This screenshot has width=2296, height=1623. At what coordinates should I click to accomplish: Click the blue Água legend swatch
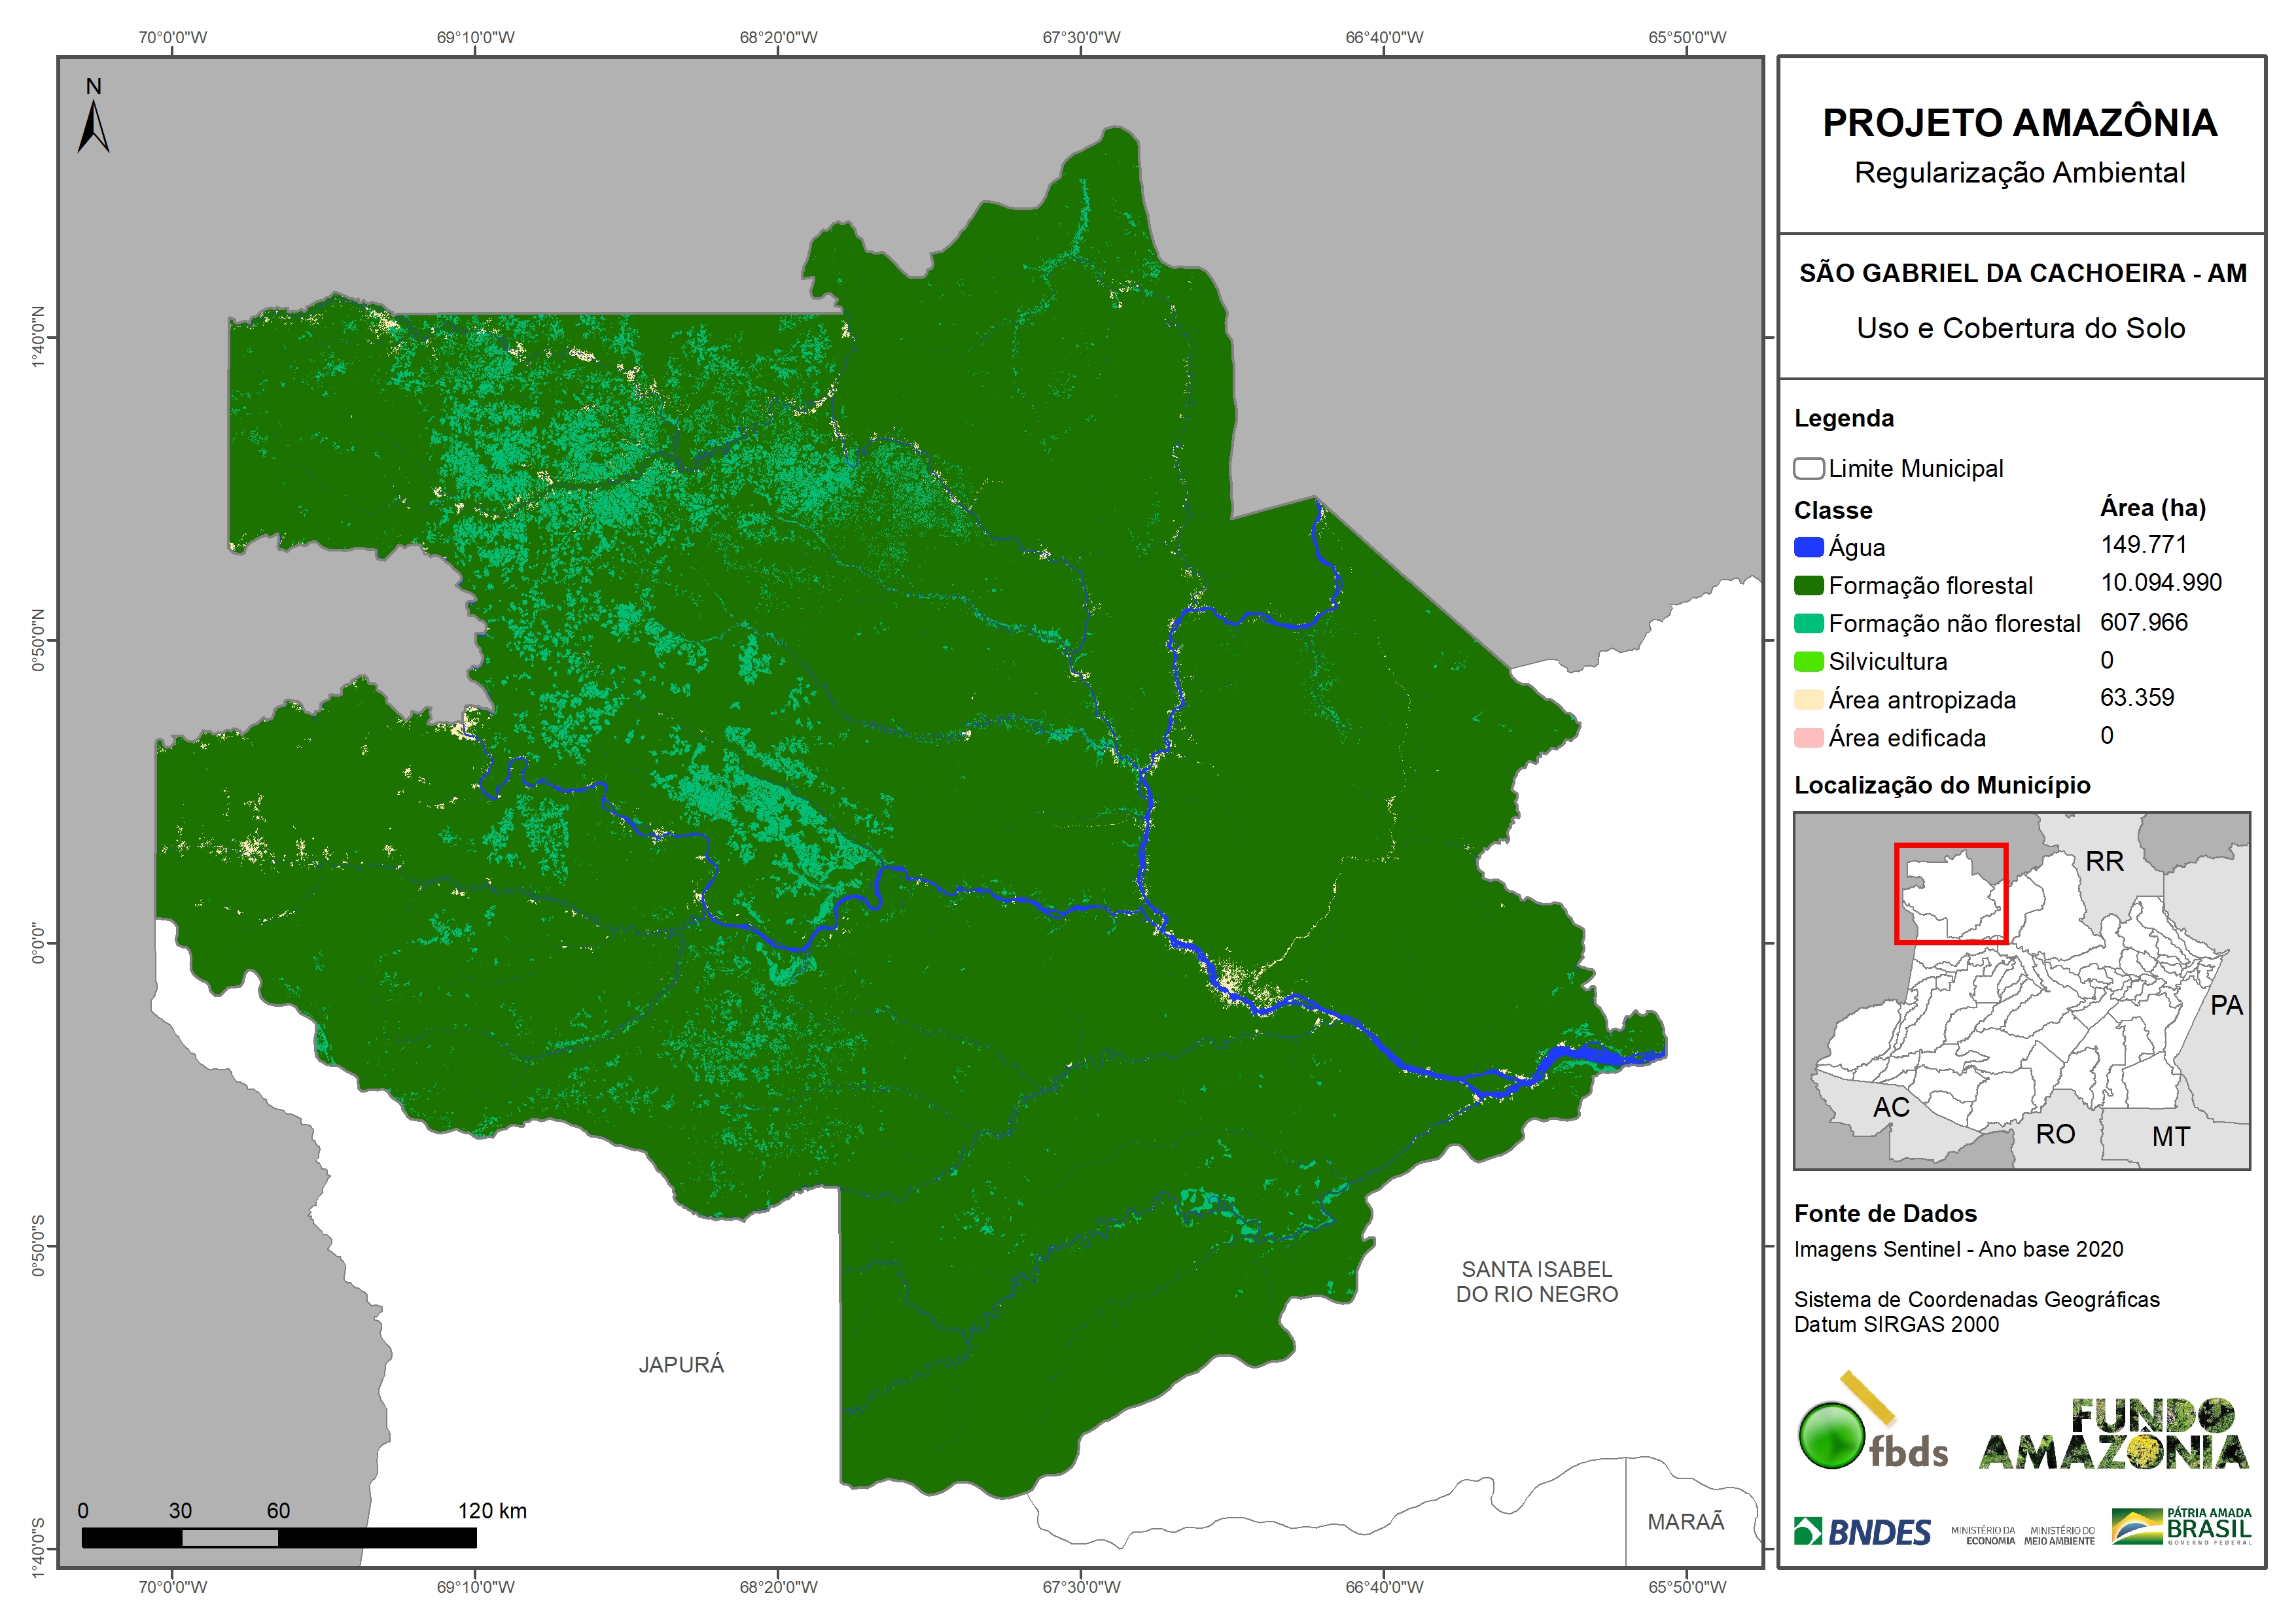coord(1808,547)
